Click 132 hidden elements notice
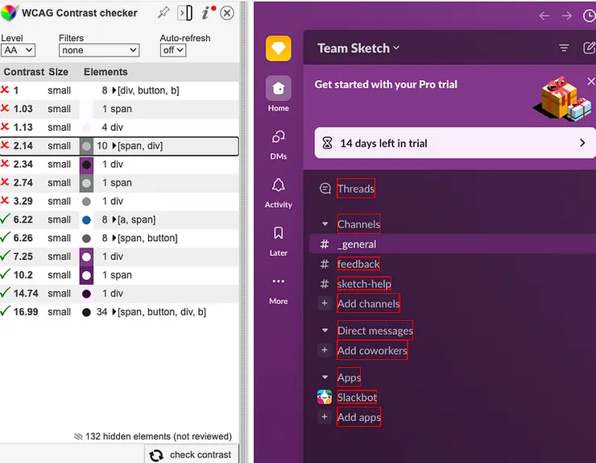Viewport: 596px width, 463px height. pos(153,436)
